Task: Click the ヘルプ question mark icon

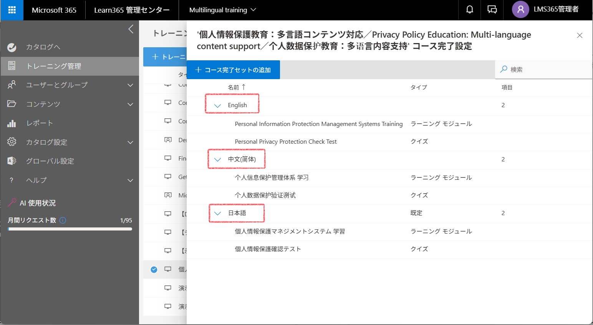Action: point(12,180)
